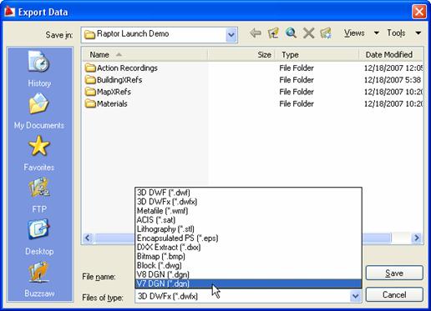Choose 3D DWFx (*.dwfx) from the list

(x=248, y=202)
